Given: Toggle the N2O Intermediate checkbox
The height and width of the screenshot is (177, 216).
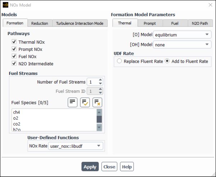Looking at the screenshot, I should [14, 63].
